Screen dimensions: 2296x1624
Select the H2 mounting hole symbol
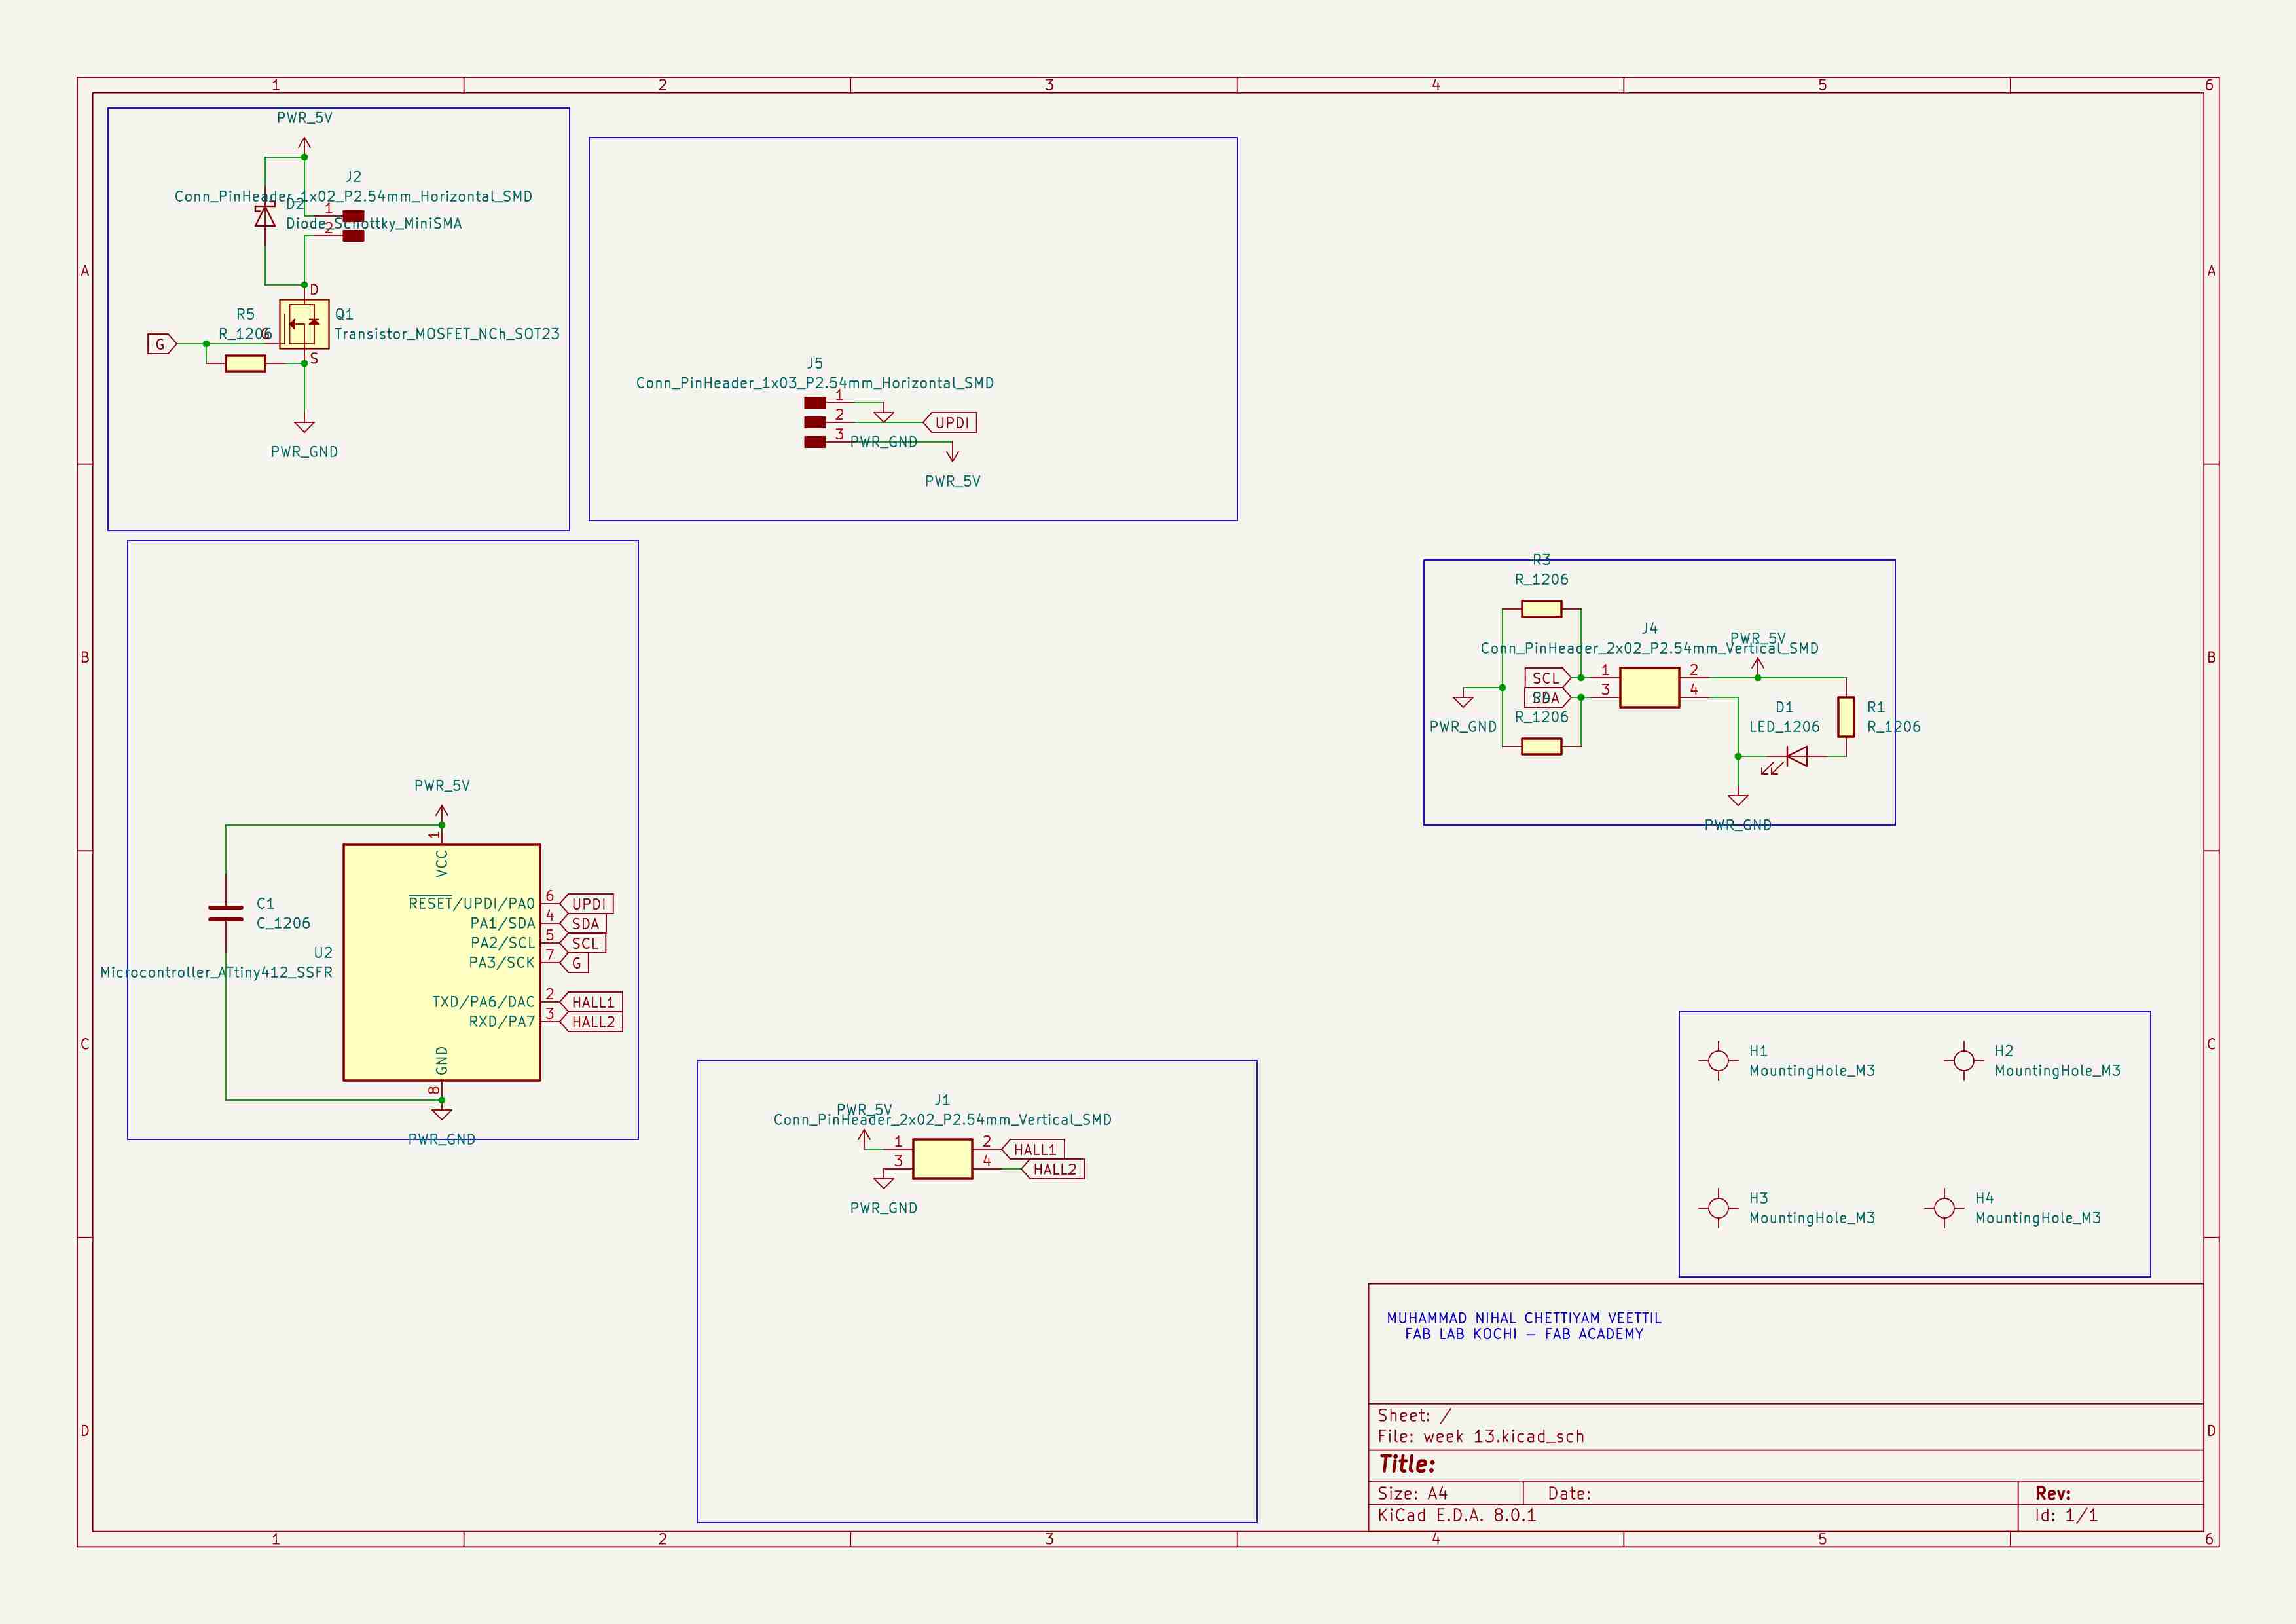1964,1061
